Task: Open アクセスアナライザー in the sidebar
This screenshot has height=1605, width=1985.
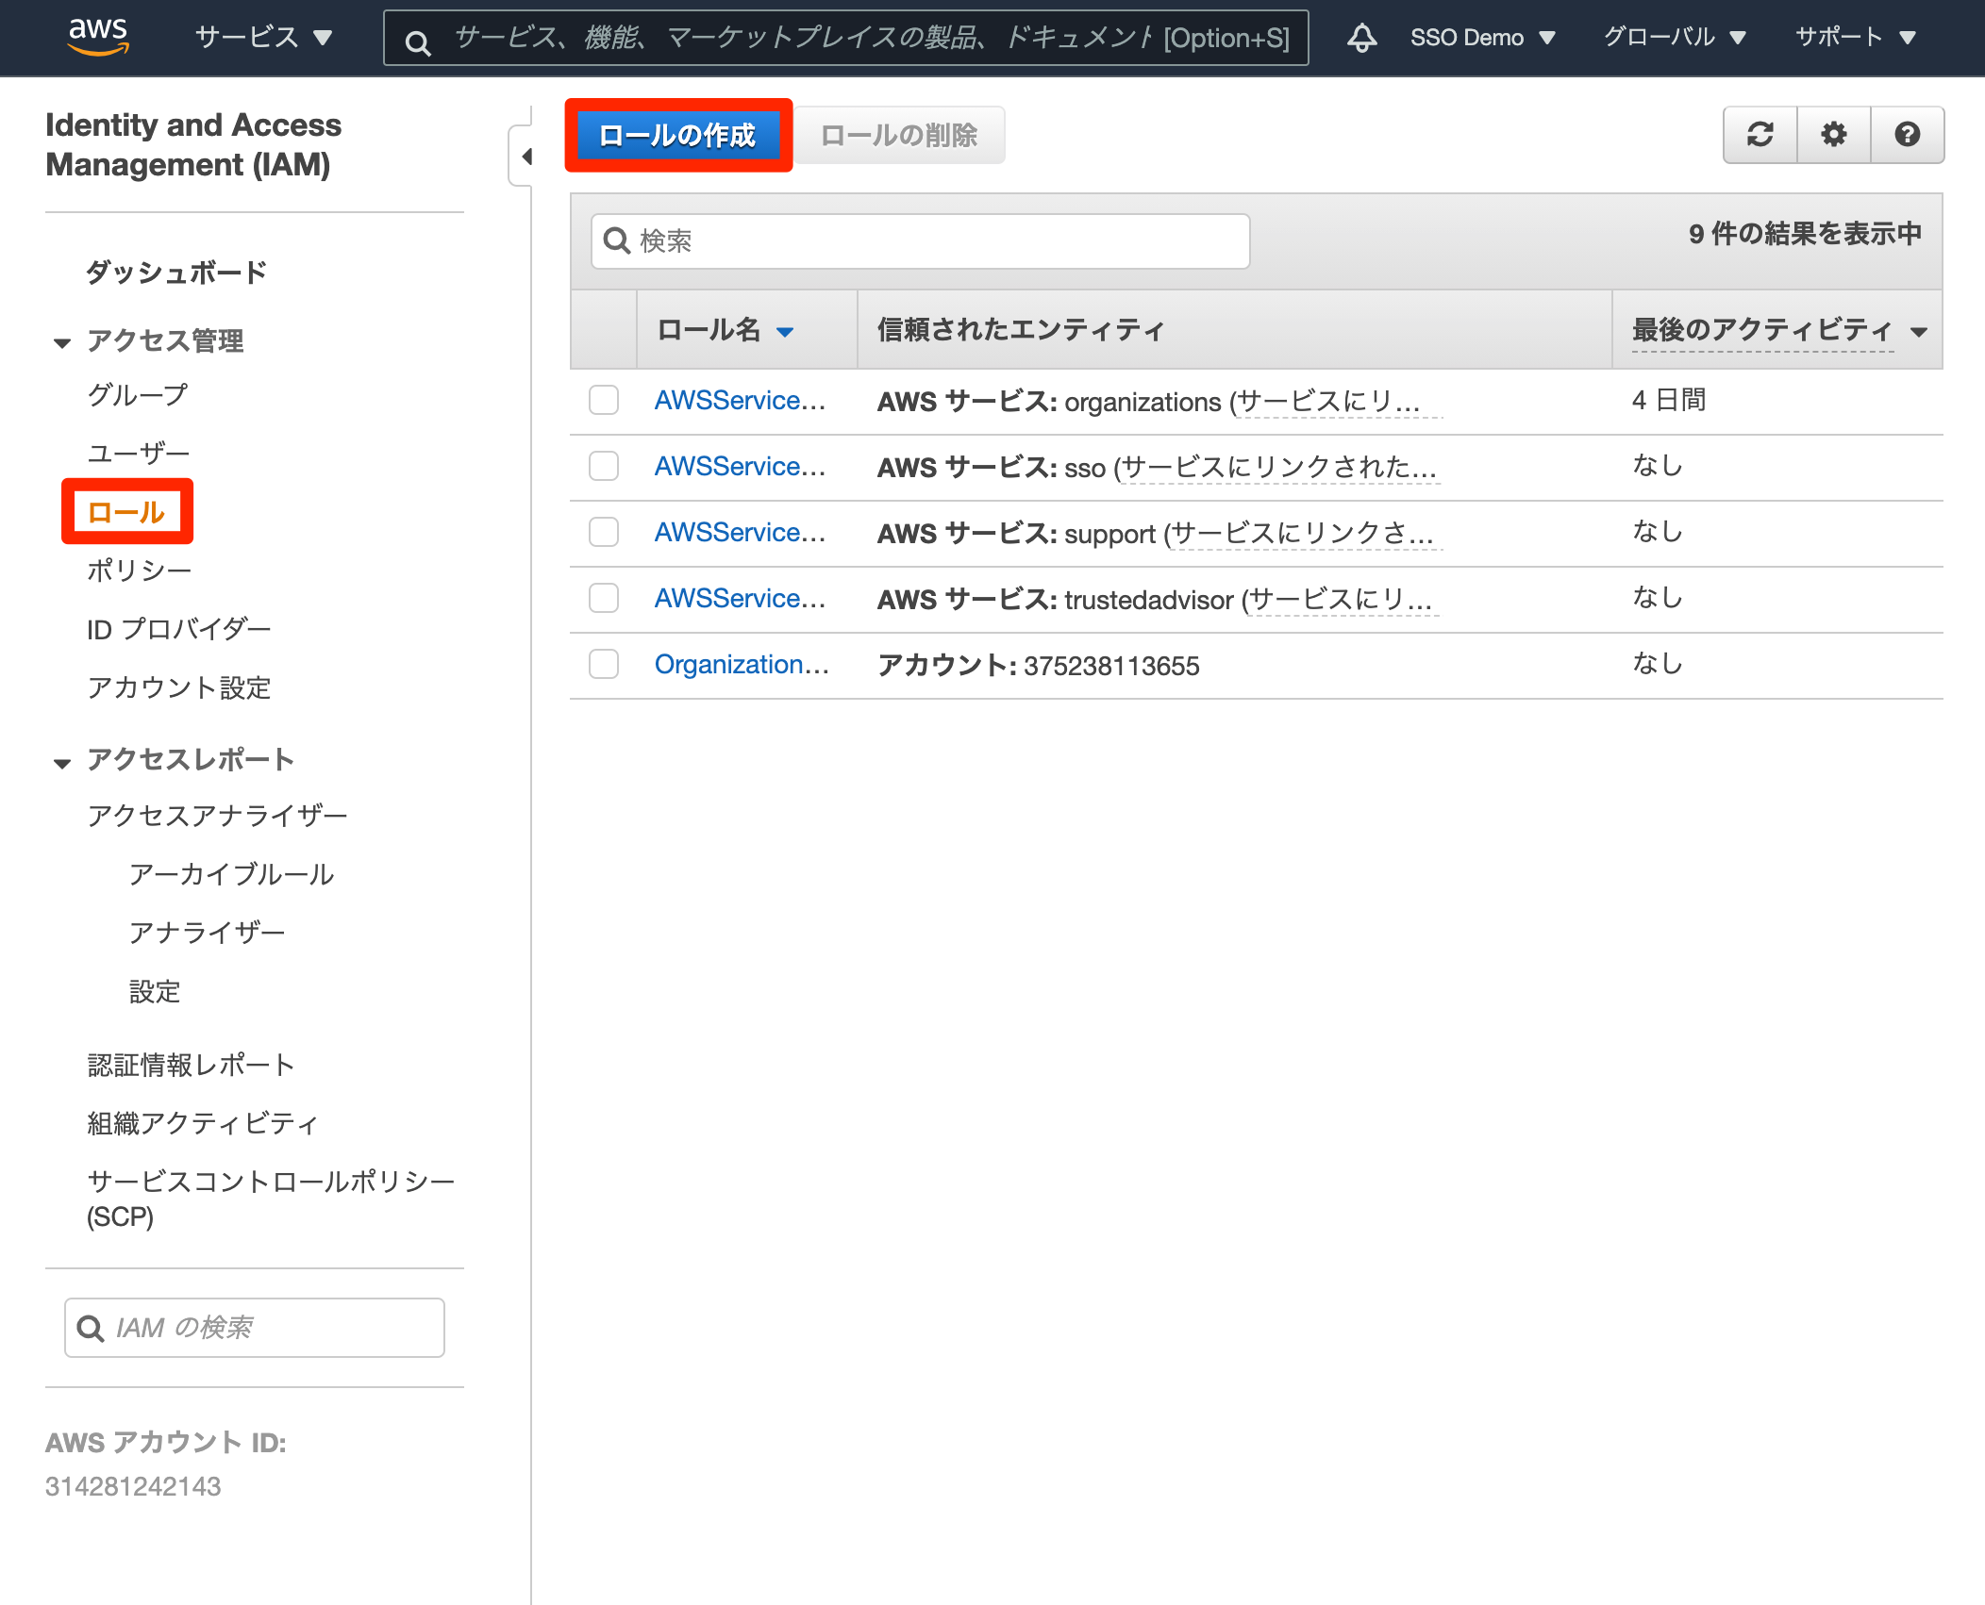Action: (x=217, y=816)
